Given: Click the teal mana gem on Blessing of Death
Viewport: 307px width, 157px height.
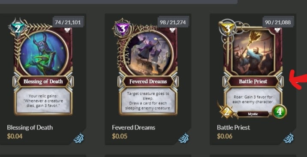Looking at the screenshot, I should 18,29.
